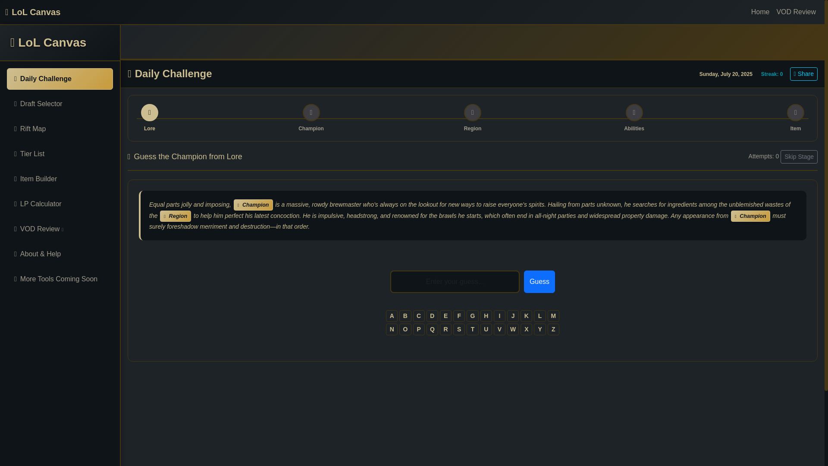Screen dimensions: 828x466
Task: Filter by letter X
Action: (526, 329)
